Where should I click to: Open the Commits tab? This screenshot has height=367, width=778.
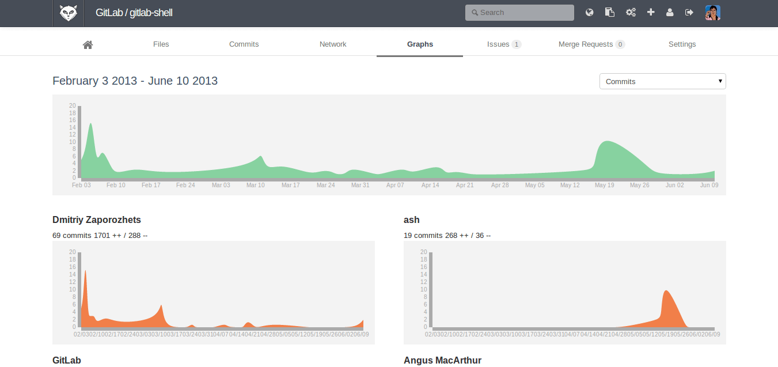click(244, 44)
